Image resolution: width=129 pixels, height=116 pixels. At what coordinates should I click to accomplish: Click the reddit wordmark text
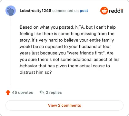(116, 11)
